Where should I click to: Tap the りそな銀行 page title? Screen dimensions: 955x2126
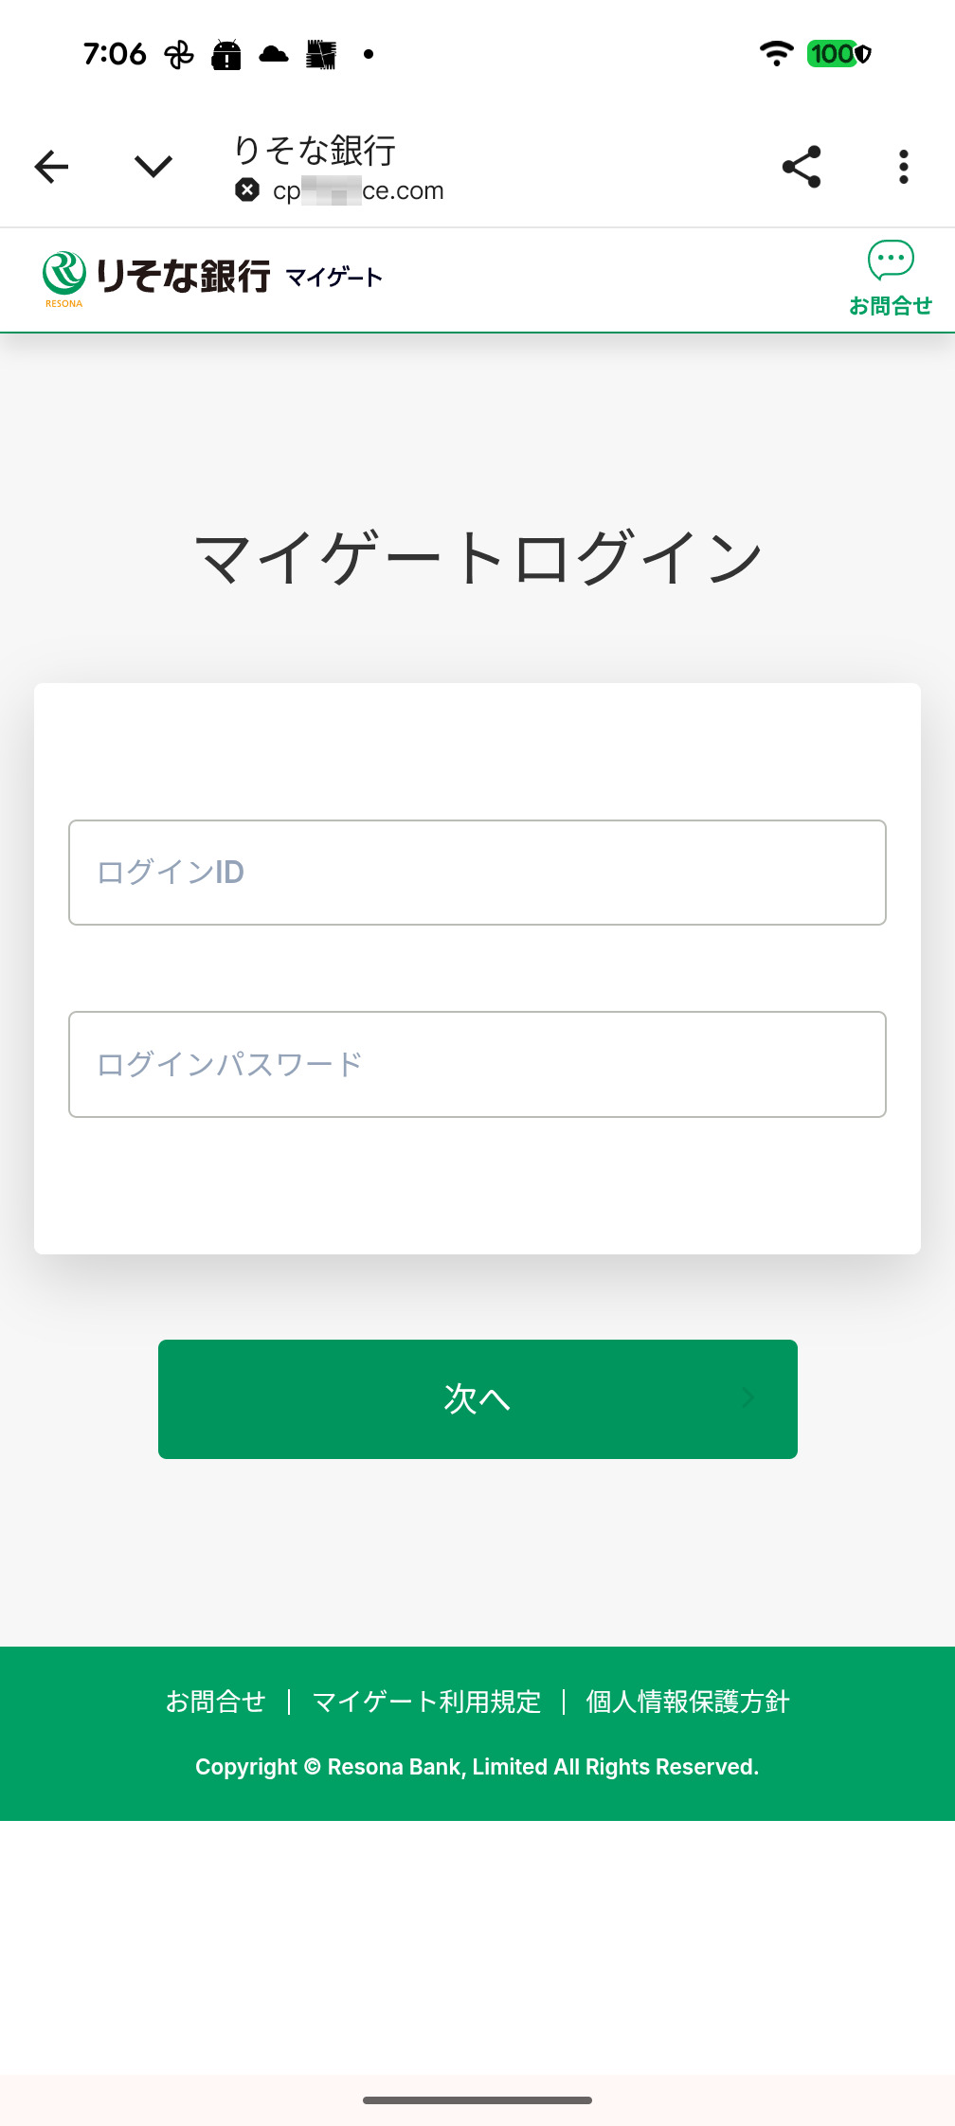click(315, 150)
